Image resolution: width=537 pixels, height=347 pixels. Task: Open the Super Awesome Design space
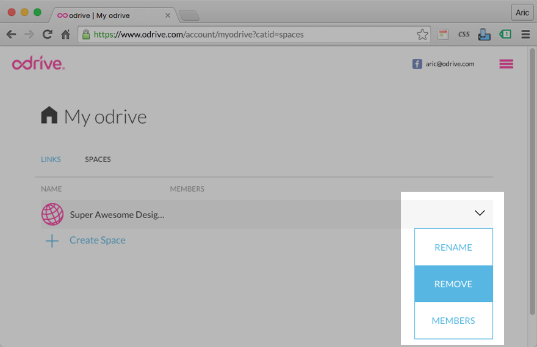tap(117, 214)
